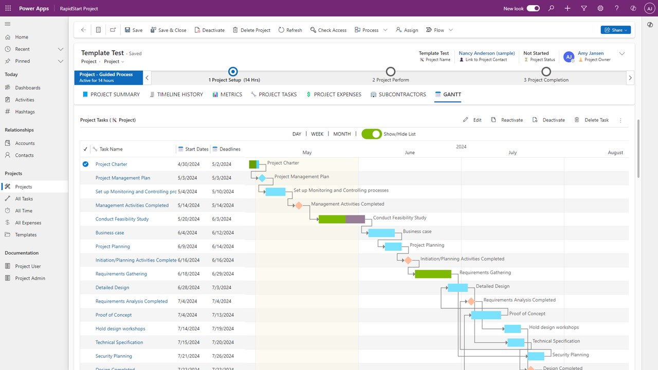Sort by the Task Name column header
The height and width of the screenshot is (370, 658).
[x=111, y=149]
